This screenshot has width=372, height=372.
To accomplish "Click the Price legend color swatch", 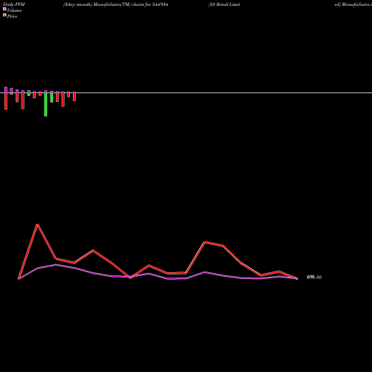I will tap(4, 16).
